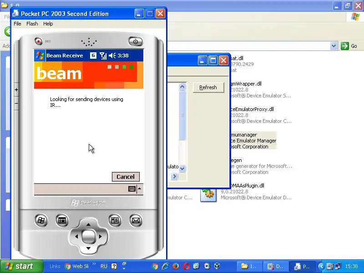Launch Firefox from quick launch
This screenshot has height=273, width=364.
(x=176, y=266)
